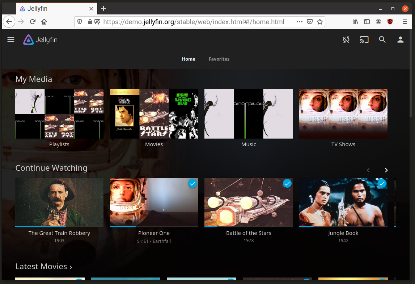The width and height of the screenshot is (415, 284).
Task: Click the progress bar under Pioneer One
Action: [x=154, y=227]
